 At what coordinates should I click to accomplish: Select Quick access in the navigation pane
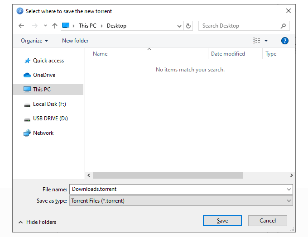pyautogui.click(x=48, y=61)
